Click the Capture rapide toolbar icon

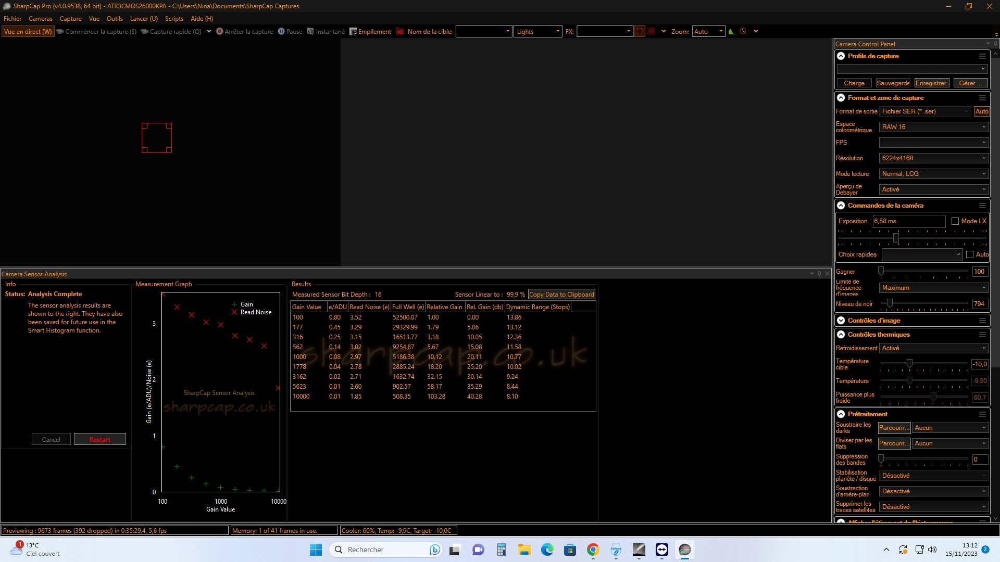(x=145, y=32)
